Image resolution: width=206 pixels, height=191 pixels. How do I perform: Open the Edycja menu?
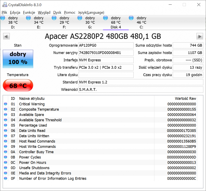point(15,13)
